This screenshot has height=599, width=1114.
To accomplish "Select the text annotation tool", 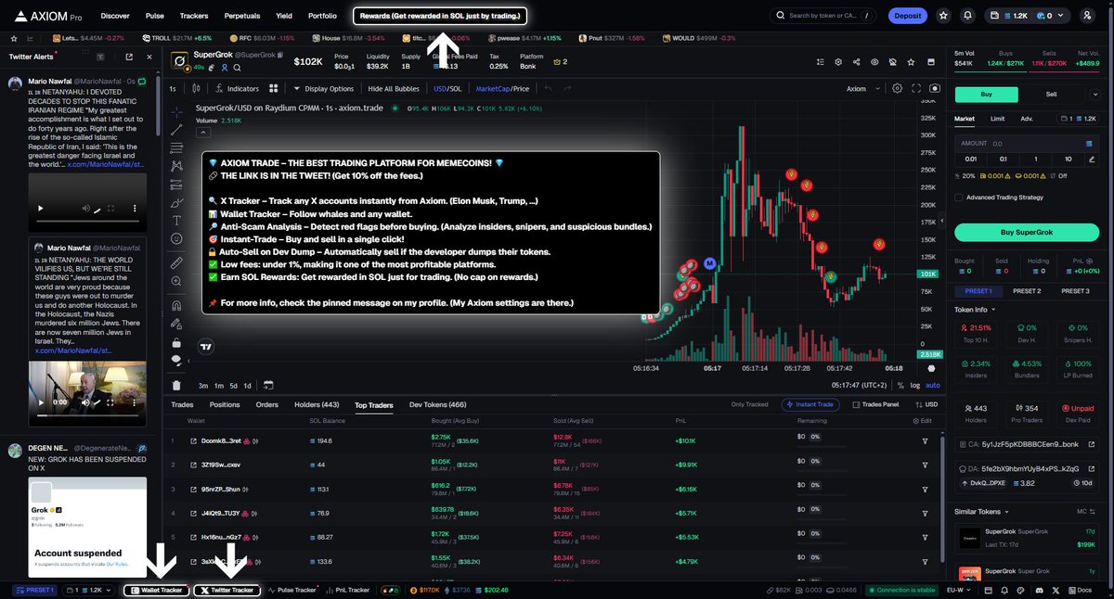I will tap(176, 221).
